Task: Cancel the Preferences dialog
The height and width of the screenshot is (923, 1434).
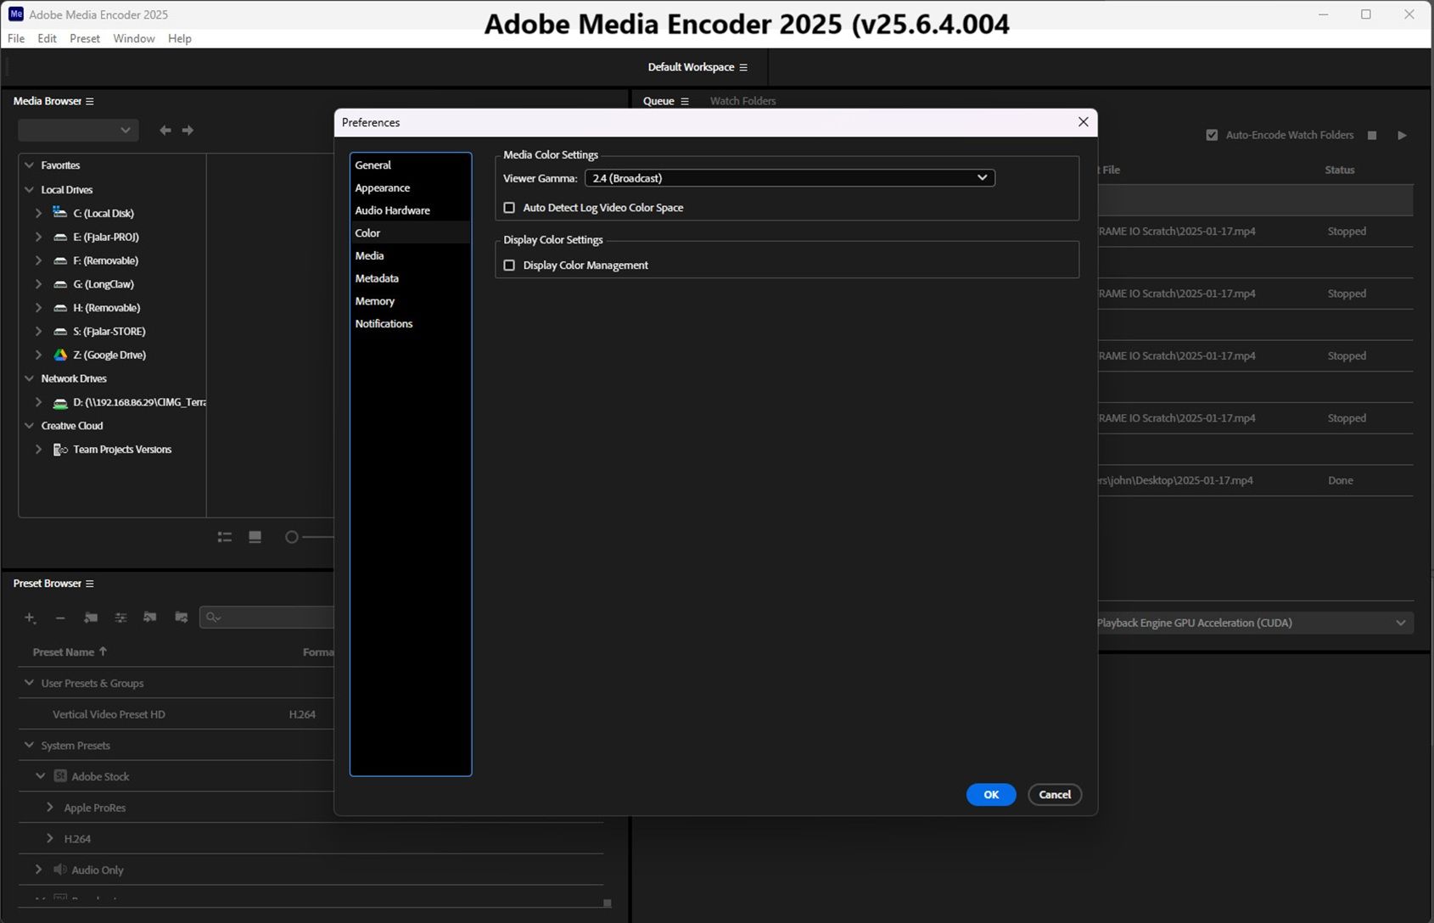Action: pyautogui.click(x=1054, y=795)
